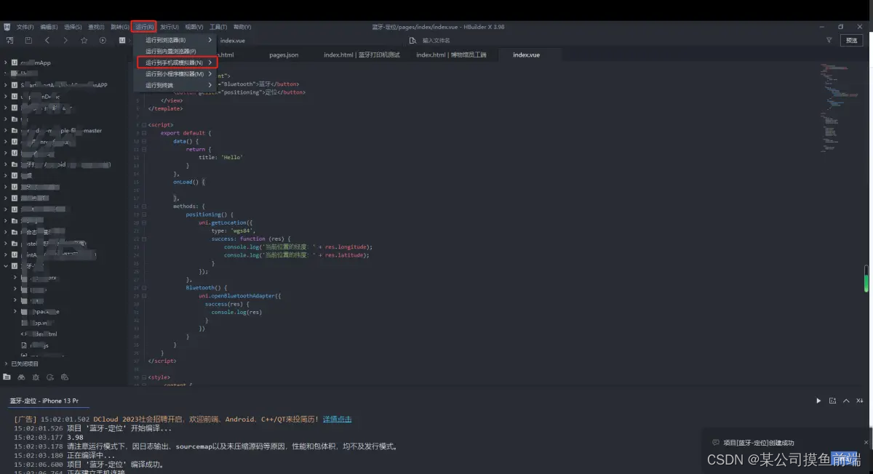Click the index.vue breadcrumb in the toolbar
Viewport: 873px width, 474px height.
point(233,41)
